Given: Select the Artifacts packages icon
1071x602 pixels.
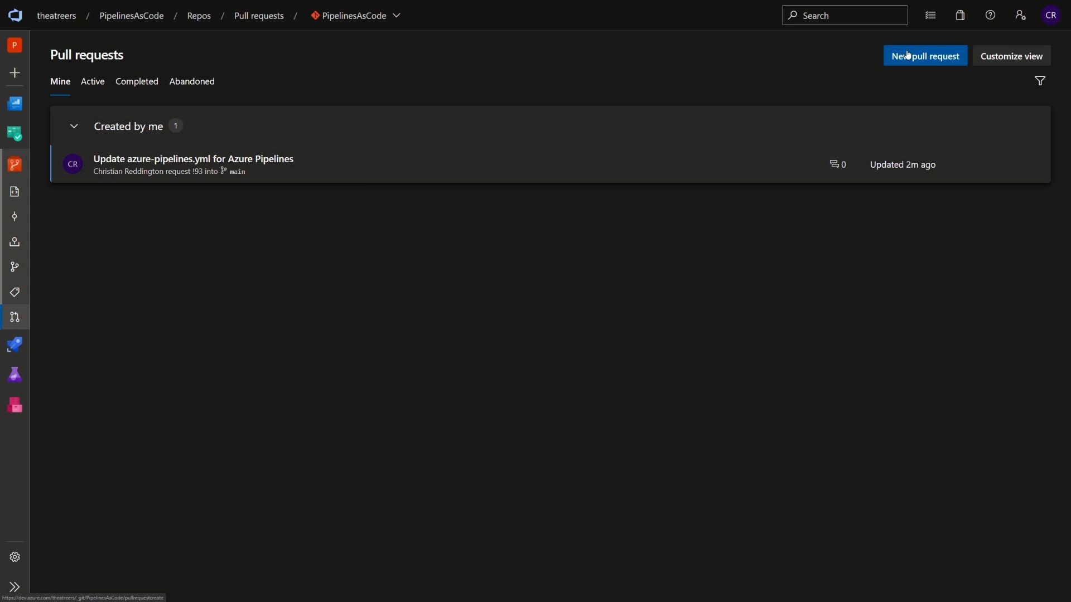Looking at the screenshot, I should (14, 405).
